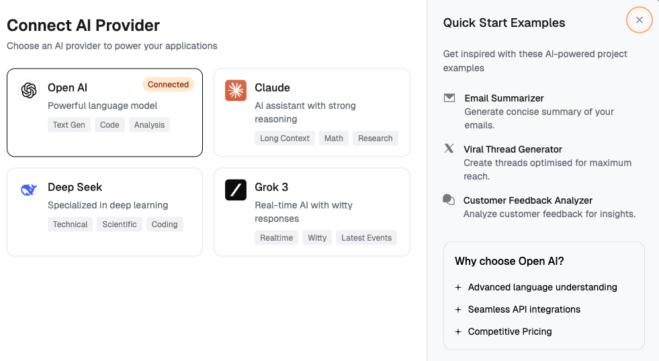Expand Seamless API integrations item

point(458,309)
